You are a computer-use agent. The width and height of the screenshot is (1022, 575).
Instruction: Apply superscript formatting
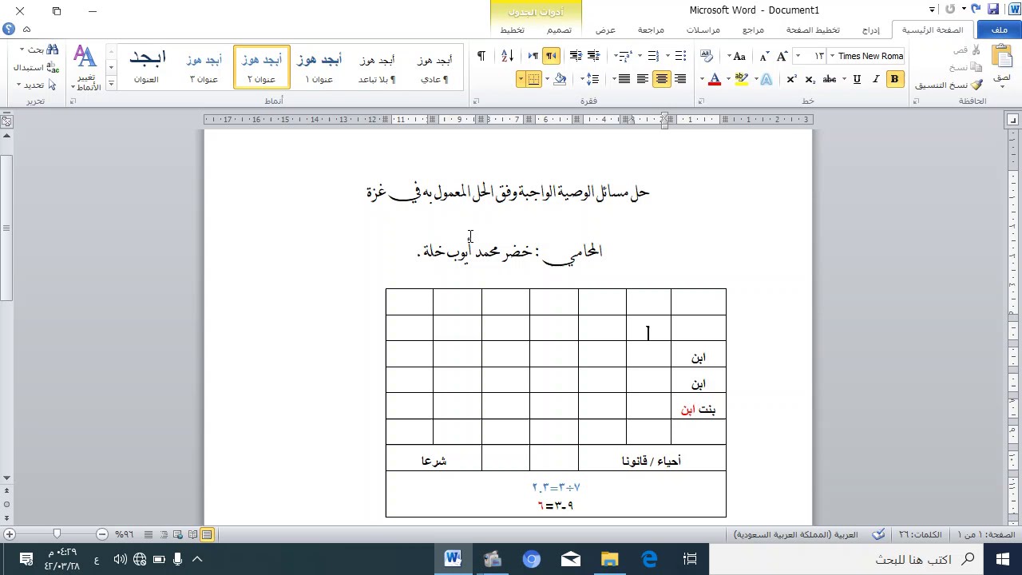point(791,79)
